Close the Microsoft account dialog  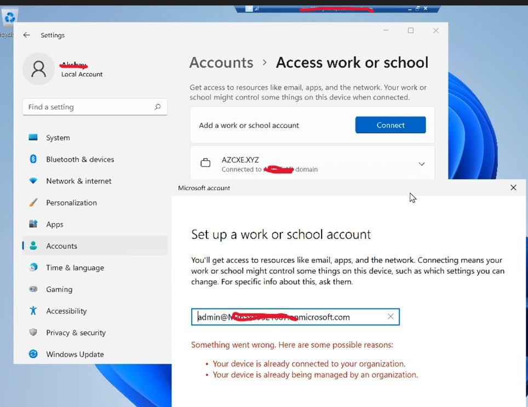pyautogui.click(x=513, y=188)
